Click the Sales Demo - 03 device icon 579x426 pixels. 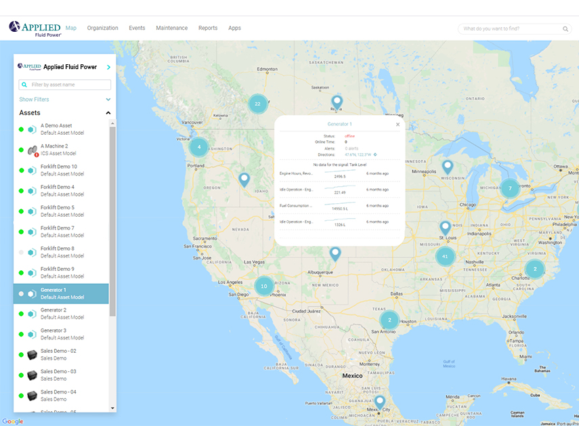click(33, 375)
